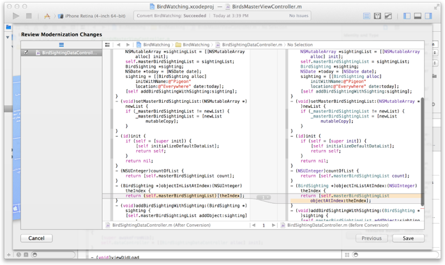Image resolution: width=445 pixels, height=265 pixels.
Task: Click the right pane vertical scrollbar
Action: 422,151
